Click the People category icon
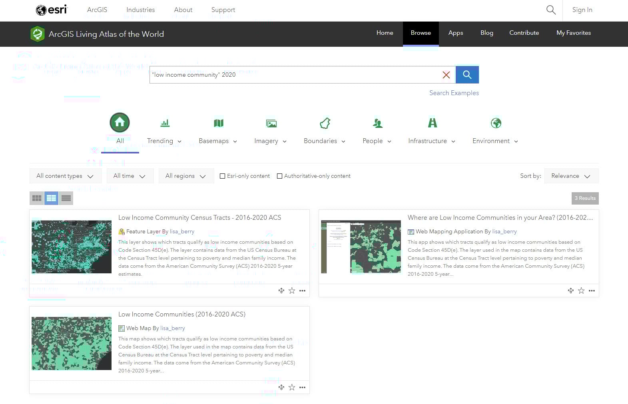This screenshot has width=628, height=404. (377, 123)
